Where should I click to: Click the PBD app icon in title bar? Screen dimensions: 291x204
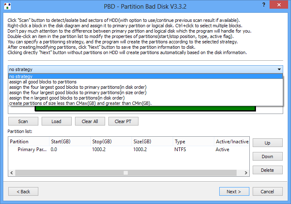(7, 6)
